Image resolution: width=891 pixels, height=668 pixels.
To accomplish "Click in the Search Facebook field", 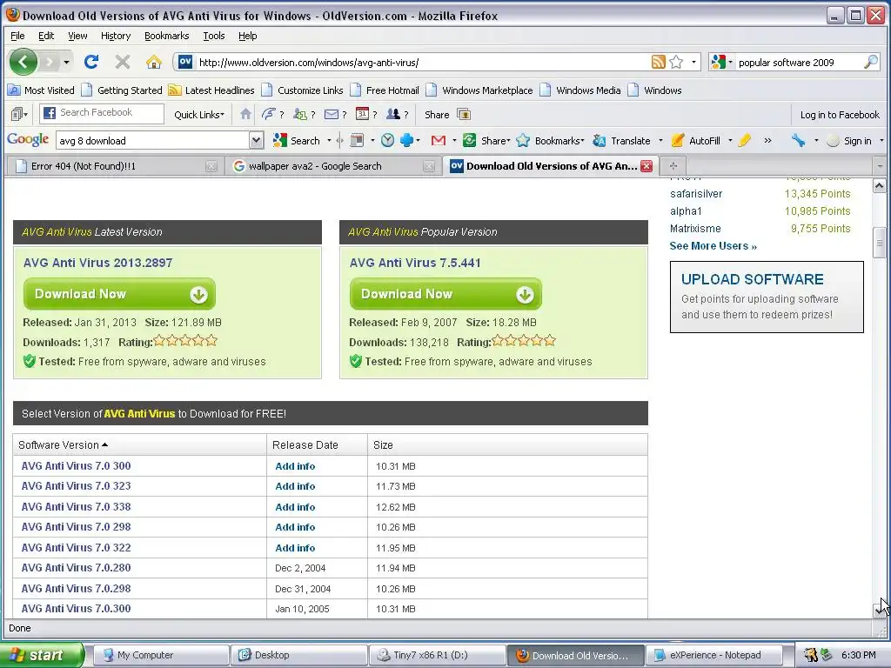I will point(102,113).
